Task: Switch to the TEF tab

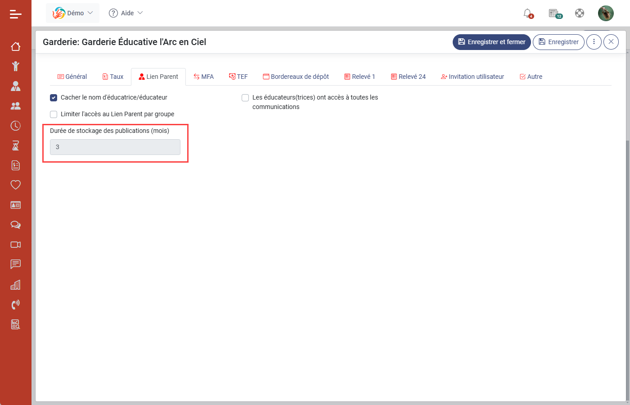Action: (238, 77)
